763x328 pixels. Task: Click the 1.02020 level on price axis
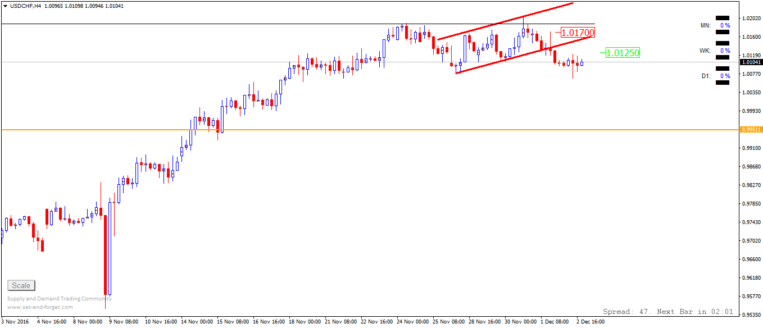[x=751, y=19]
